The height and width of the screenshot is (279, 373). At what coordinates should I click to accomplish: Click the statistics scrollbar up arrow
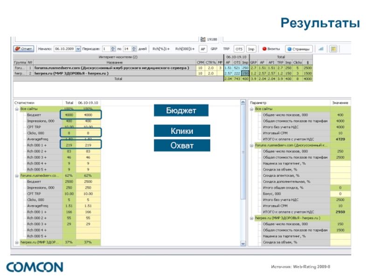click(x=243, y=102)
